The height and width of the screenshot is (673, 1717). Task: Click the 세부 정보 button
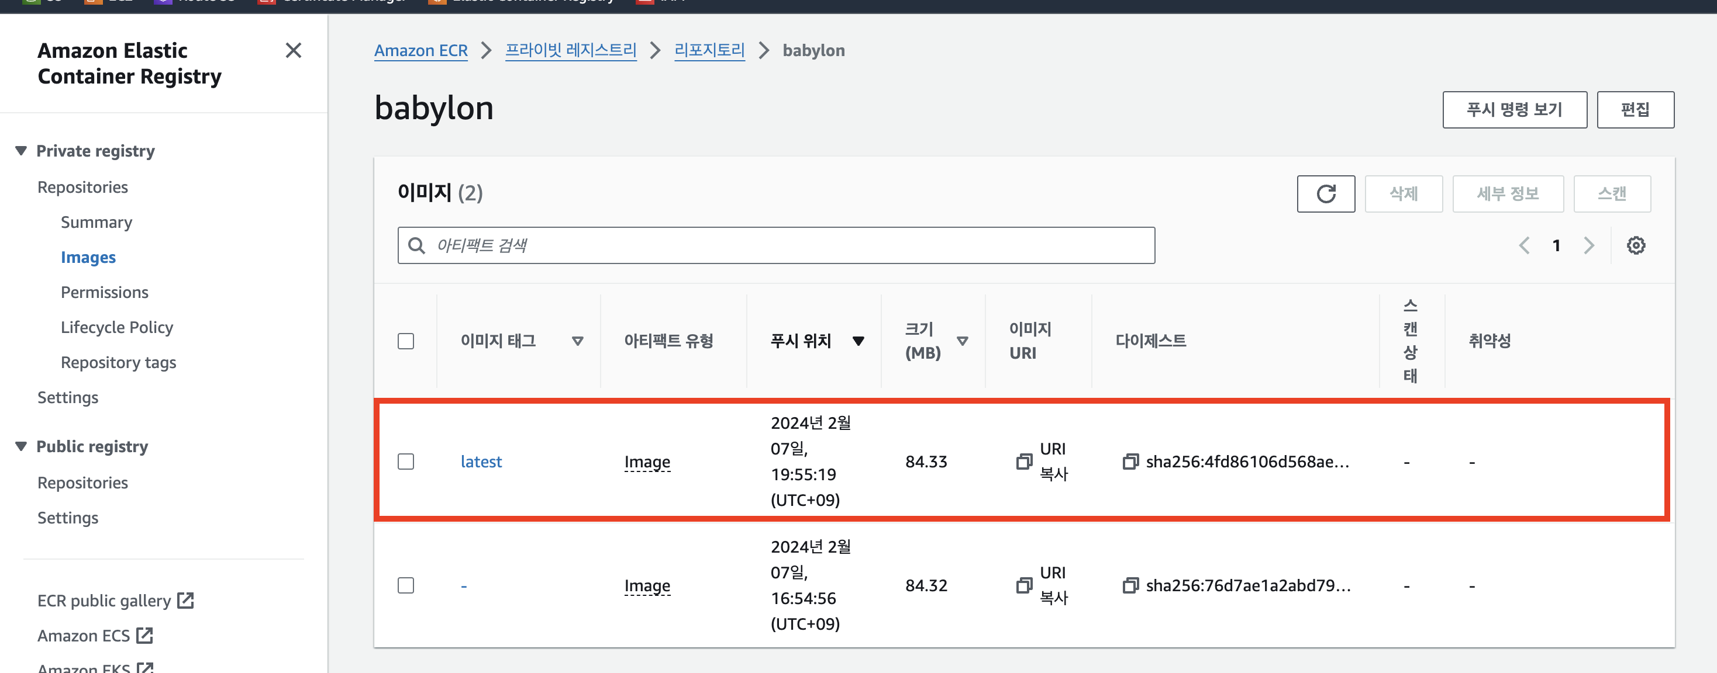1508,194
